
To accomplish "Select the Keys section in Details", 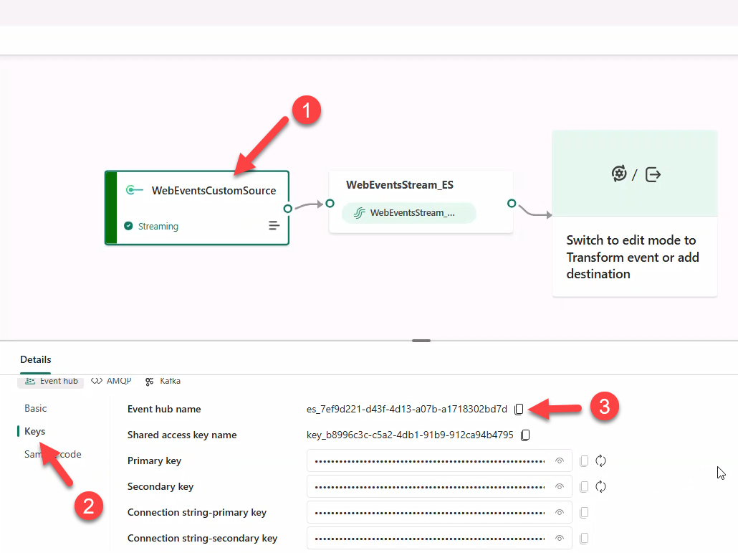I will [35, 432].
